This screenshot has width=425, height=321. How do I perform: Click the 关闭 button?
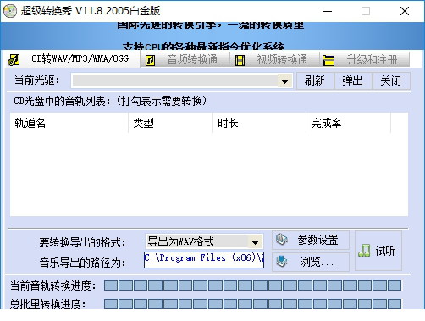[391, 80]
